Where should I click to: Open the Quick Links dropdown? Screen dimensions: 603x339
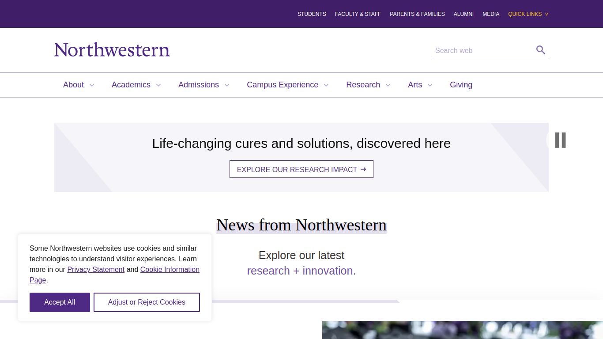coord(528,14)
